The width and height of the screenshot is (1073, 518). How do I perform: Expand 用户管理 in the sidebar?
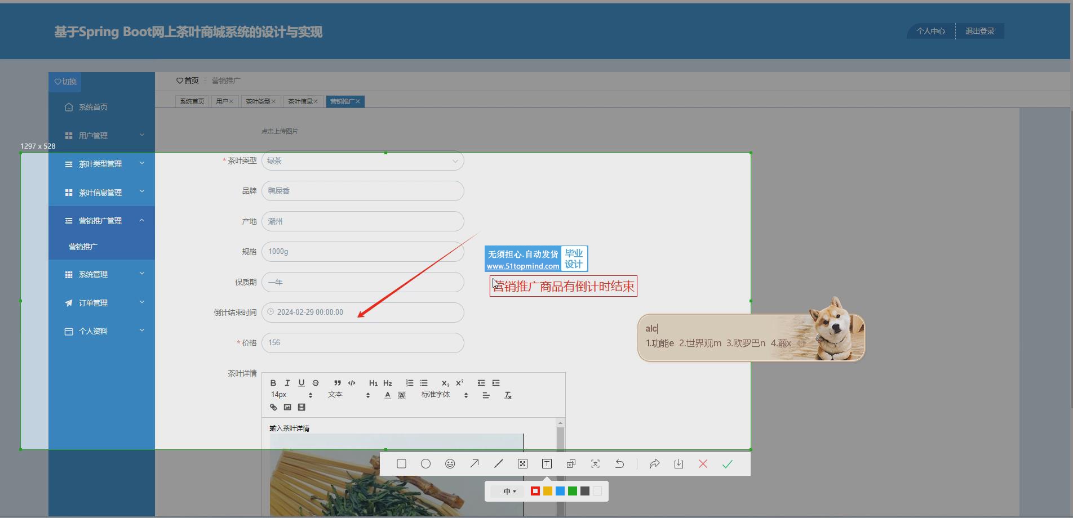pos(101,136)
